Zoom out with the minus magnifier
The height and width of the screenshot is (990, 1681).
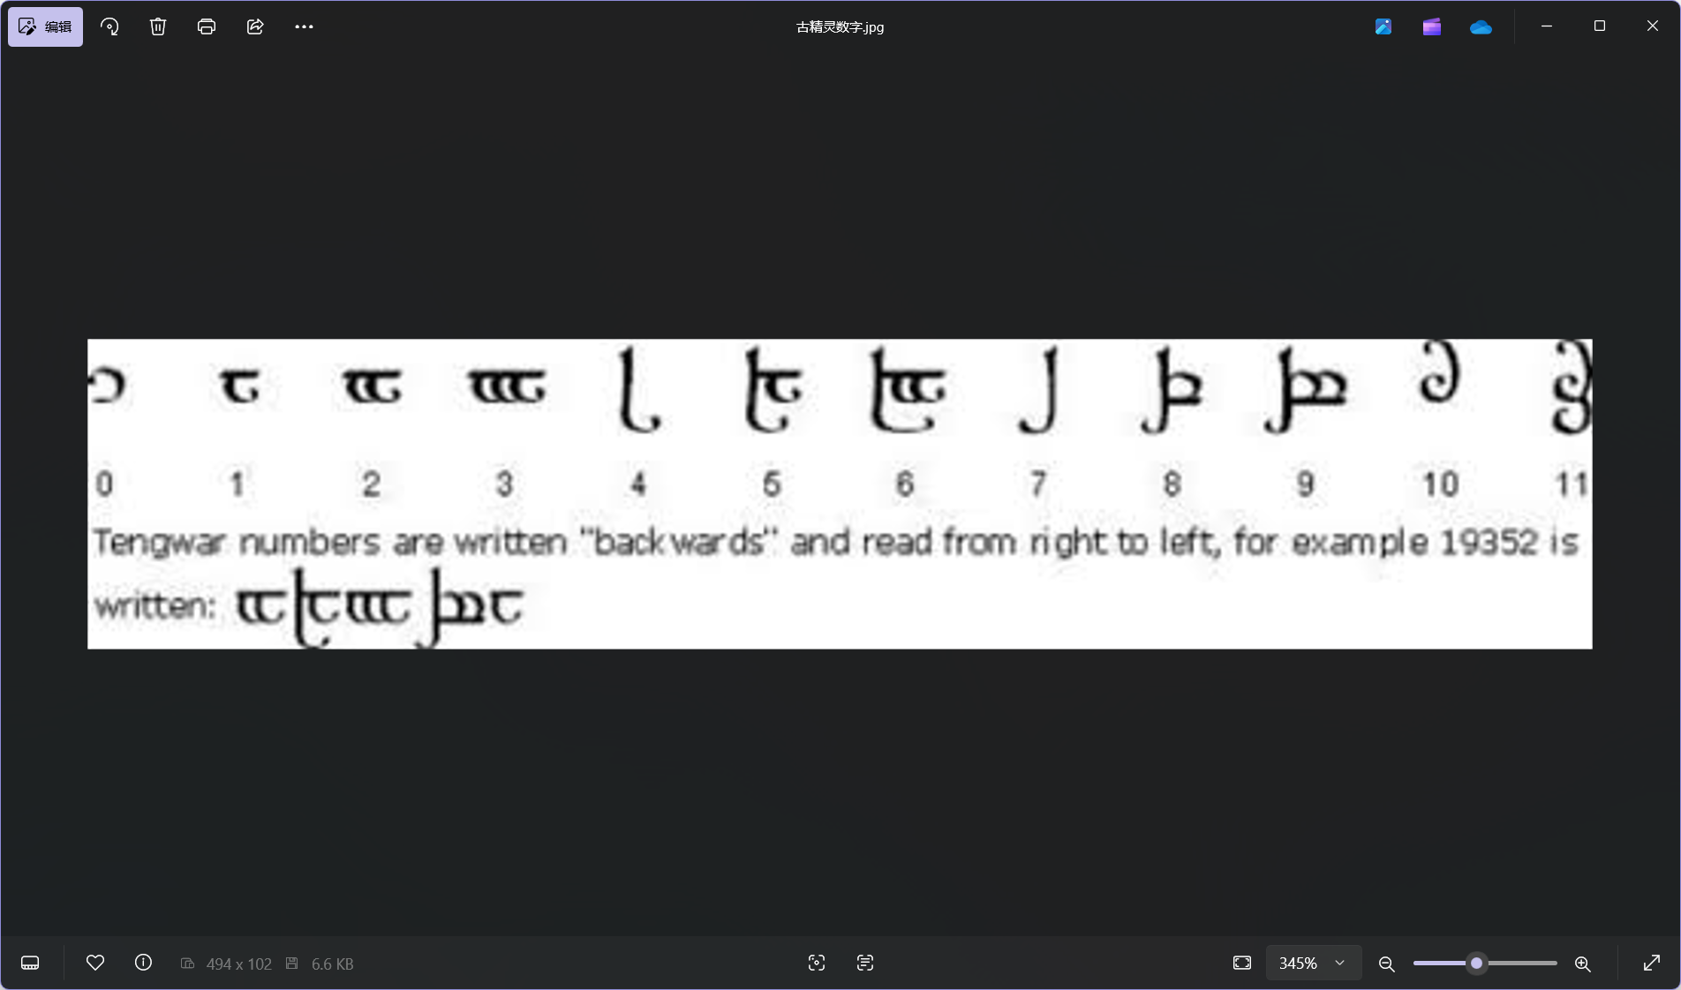pyautogui.click(x=1386, y=964)
